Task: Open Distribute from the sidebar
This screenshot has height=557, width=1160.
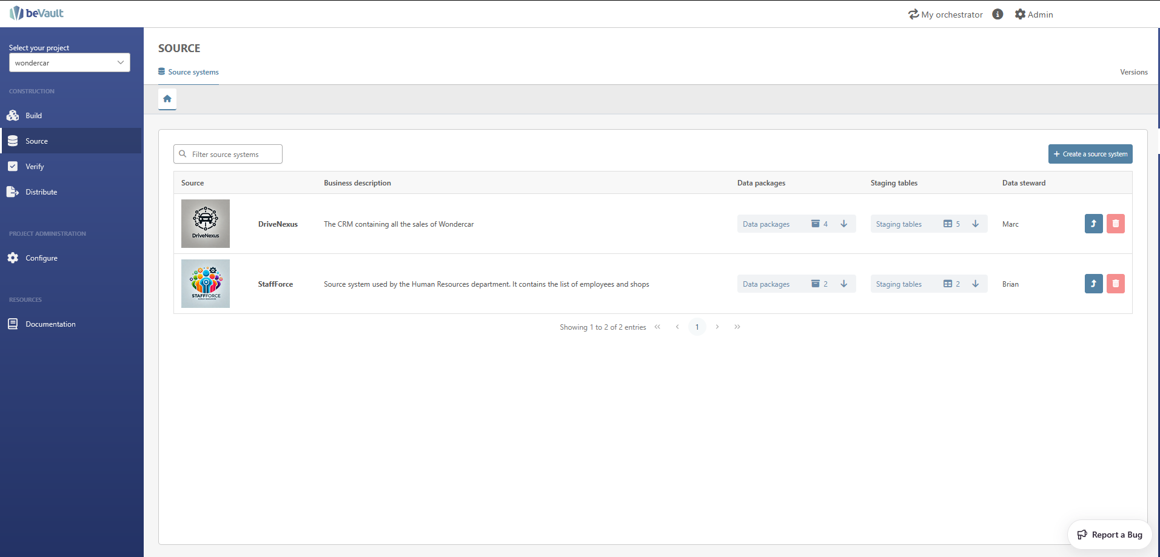Action: pyautogui.click(x=41, y=192)
